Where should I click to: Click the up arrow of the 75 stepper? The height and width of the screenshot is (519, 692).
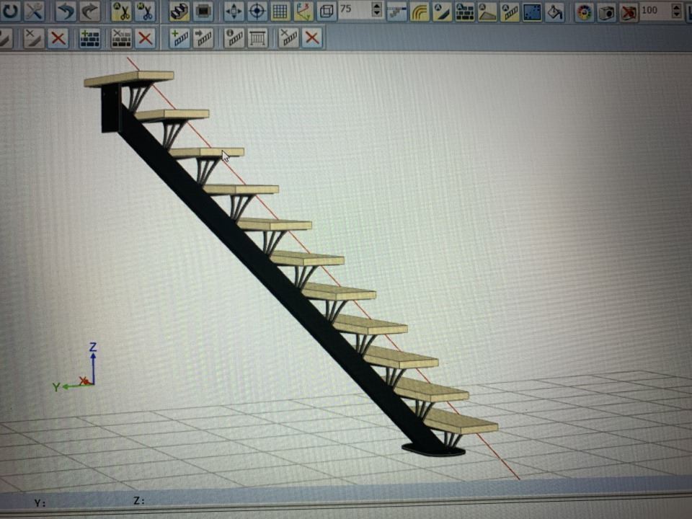click(x=376, y=6)
